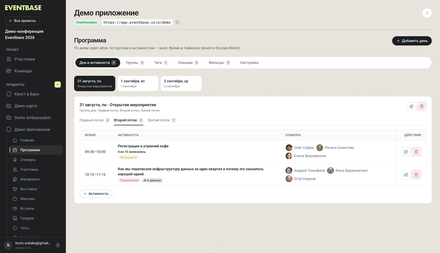This screenshot has height=253, width=440.
Task: Click the Eventbase logo
Action: (23, 8)
